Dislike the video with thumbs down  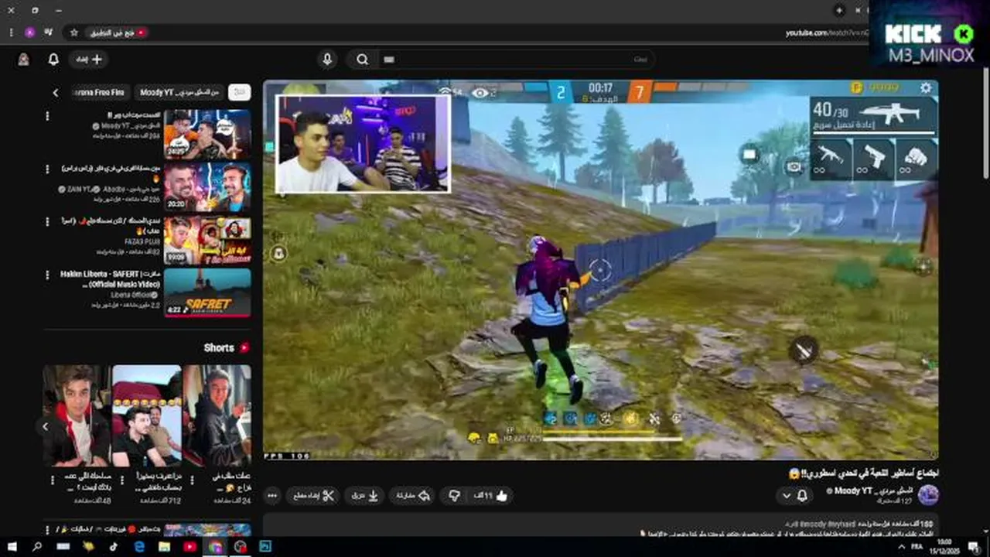(x=454, y=496)
